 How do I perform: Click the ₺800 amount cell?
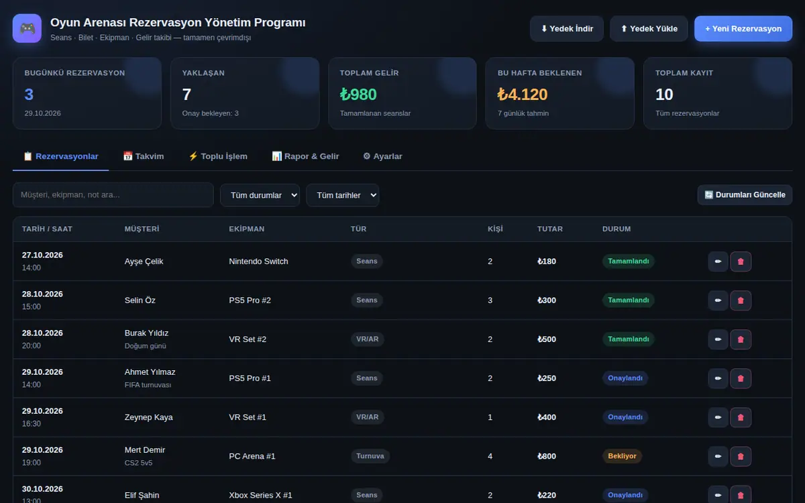point(547,456)
